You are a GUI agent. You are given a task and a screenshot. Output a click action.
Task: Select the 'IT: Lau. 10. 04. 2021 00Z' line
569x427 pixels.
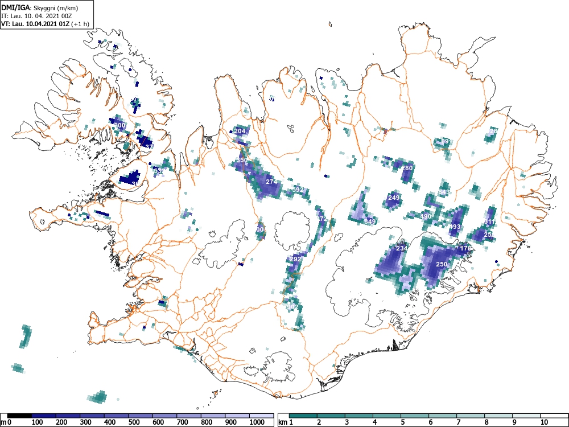pos(36,17)
